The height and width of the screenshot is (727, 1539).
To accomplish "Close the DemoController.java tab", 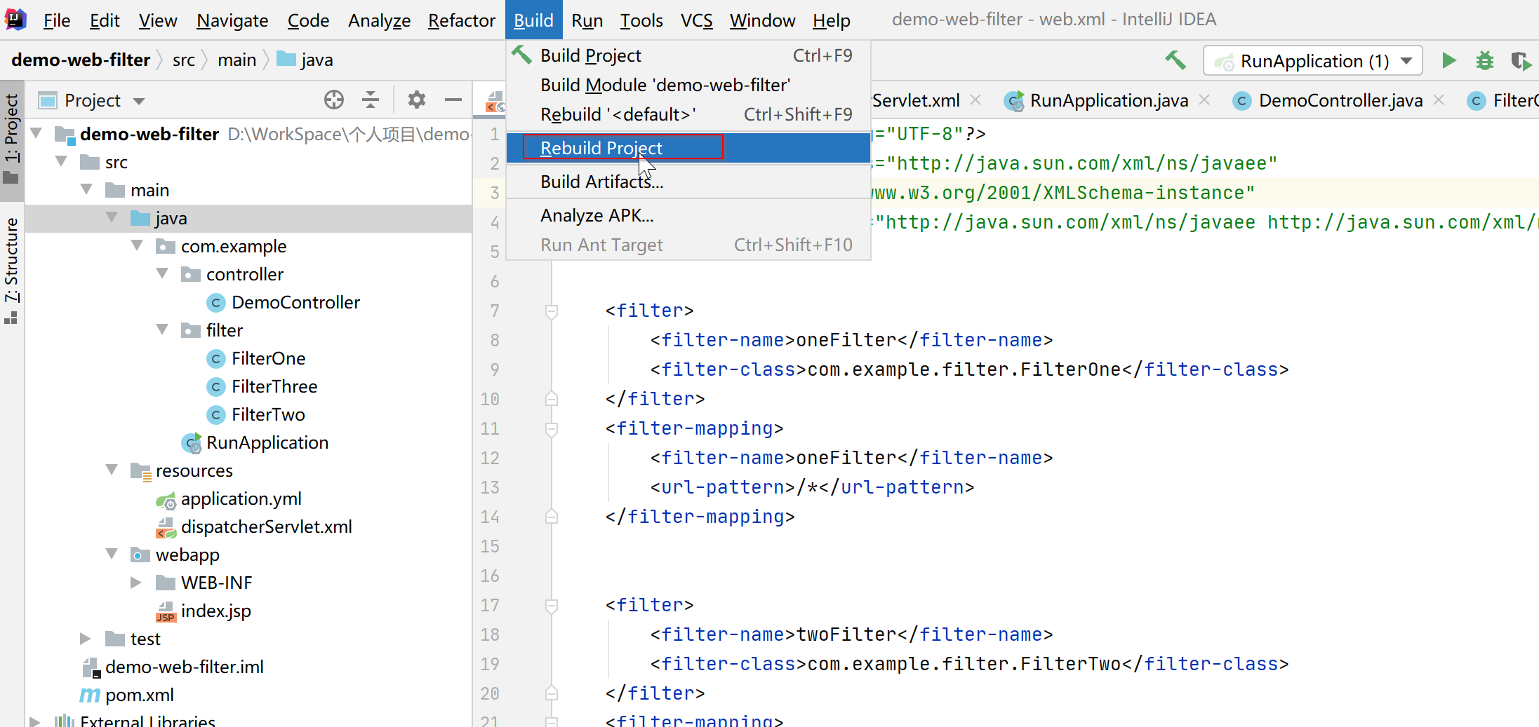I will point(1439,100).
